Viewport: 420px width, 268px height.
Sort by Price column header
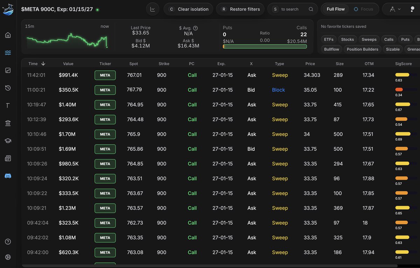tap(310, 64)
